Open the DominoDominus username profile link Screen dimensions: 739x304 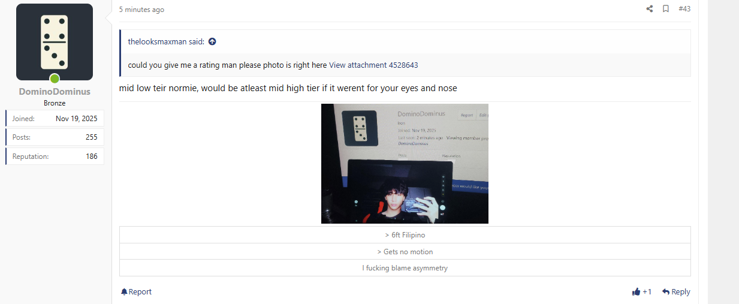55,92
